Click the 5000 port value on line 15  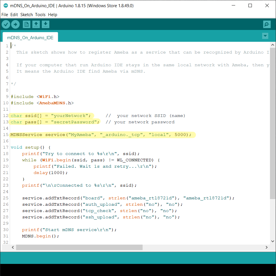pos(180,135)
